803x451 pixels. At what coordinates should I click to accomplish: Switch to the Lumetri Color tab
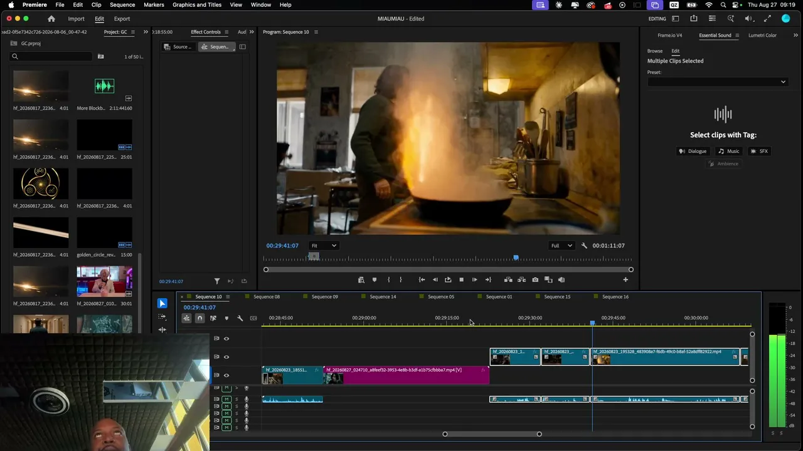tap(762, 36)
